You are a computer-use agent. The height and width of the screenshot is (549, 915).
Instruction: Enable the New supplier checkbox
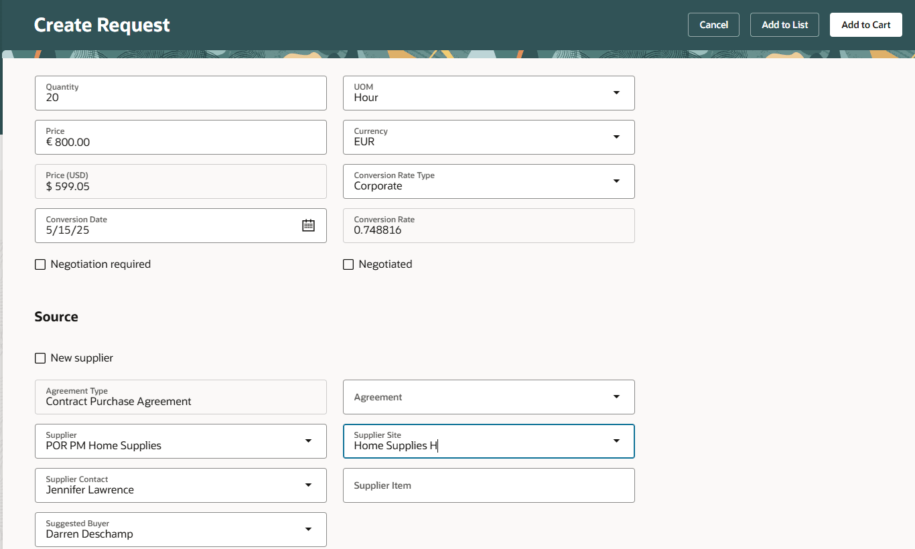(x=40, y=358)
